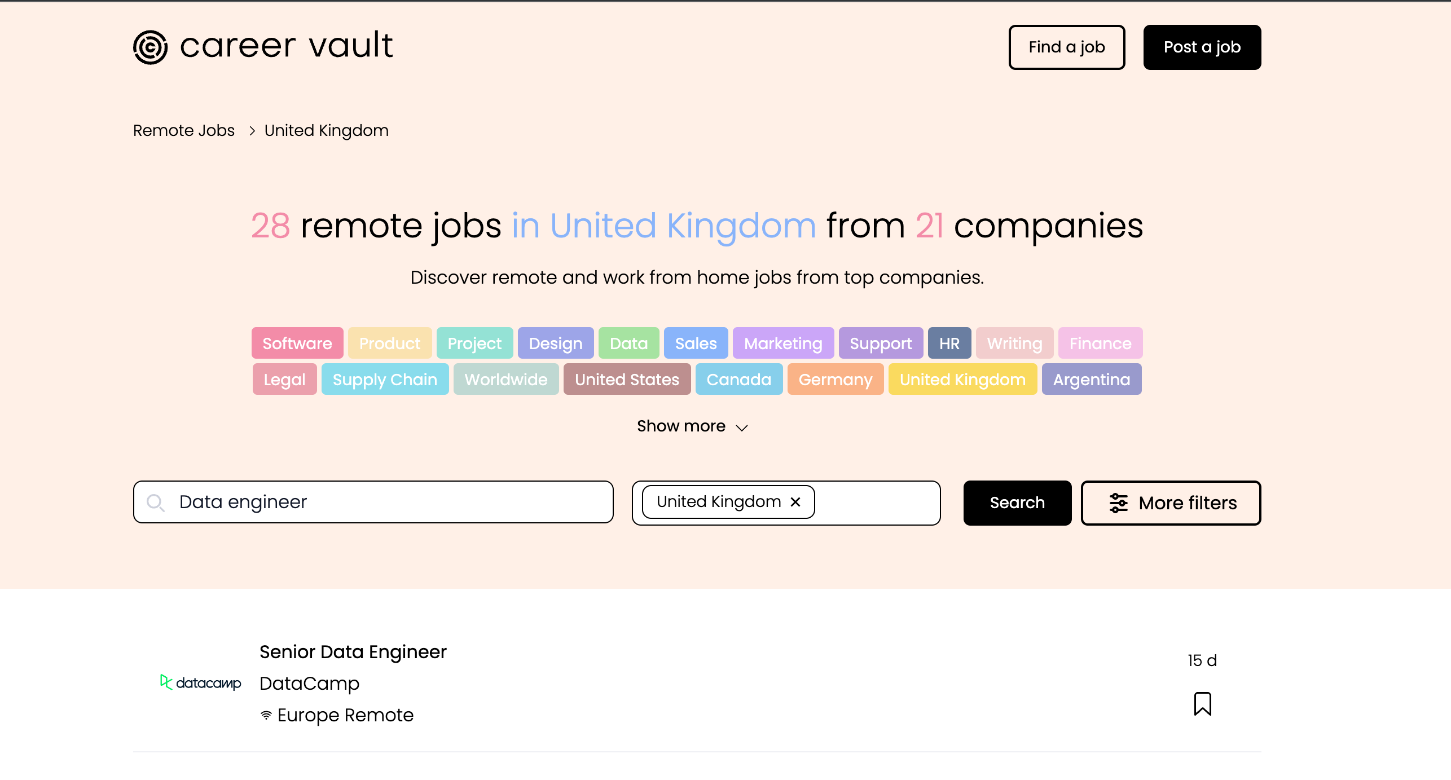Screen dimensions: 1451x780
Task: Select the Software category tag
Action: [x=297, y=343]
